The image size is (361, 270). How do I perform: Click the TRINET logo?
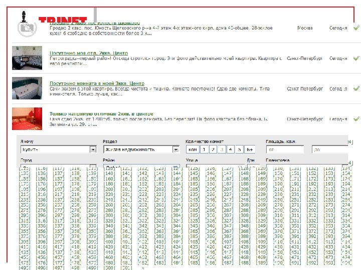(63, 19)
